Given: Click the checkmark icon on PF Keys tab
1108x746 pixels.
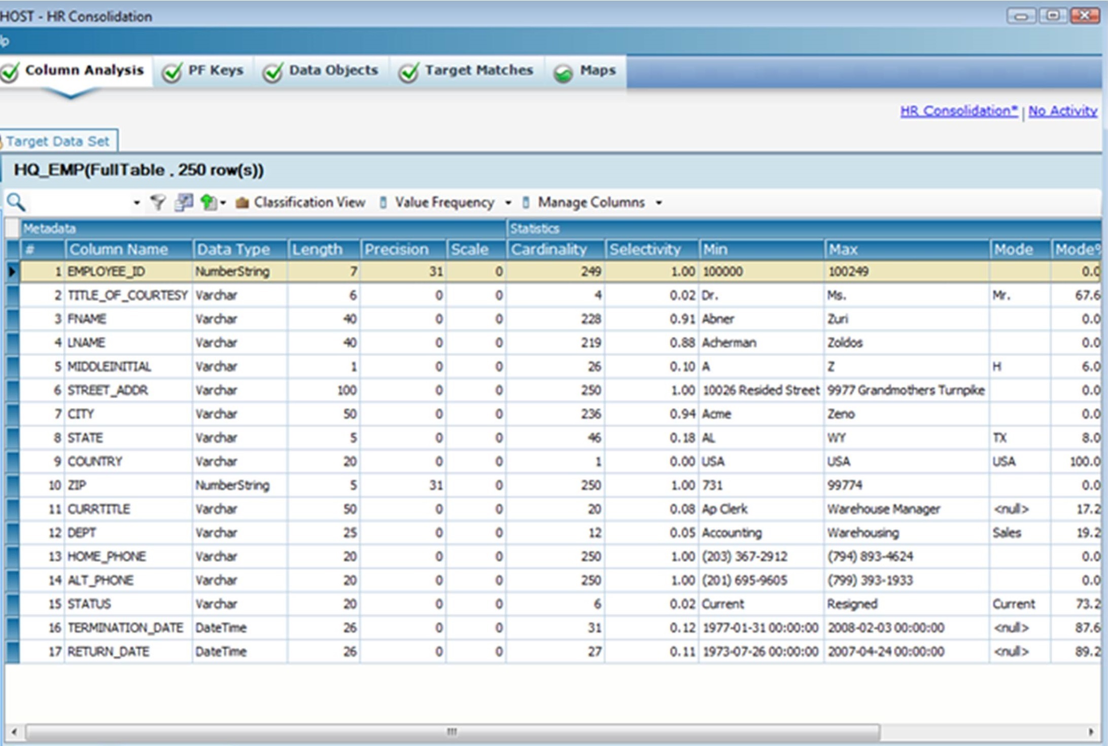Looking at the screenshot, I should coord(172,72).
